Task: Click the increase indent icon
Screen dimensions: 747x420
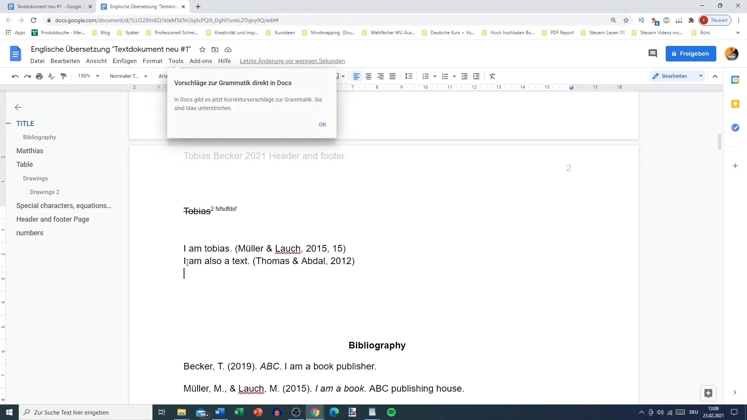Action: (477, 76)
